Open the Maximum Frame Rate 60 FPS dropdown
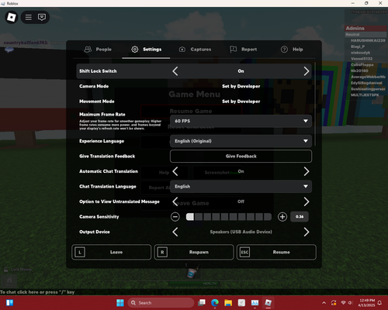Image resolution: width=388 pixels, height=310 pixels. click(x=241, y=121)
